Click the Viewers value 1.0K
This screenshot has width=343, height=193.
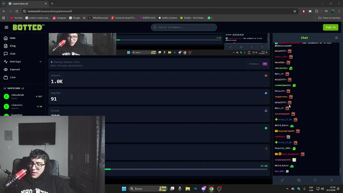tap(57, 81)
